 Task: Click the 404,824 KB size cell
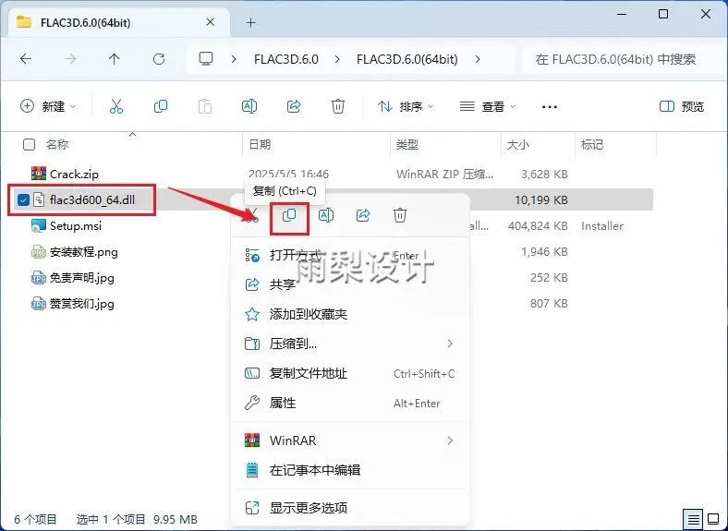538,226
